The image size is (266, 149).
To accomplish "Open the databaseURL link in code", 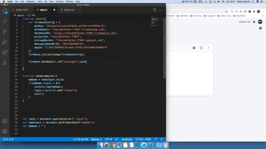I will tap(85, 33).
